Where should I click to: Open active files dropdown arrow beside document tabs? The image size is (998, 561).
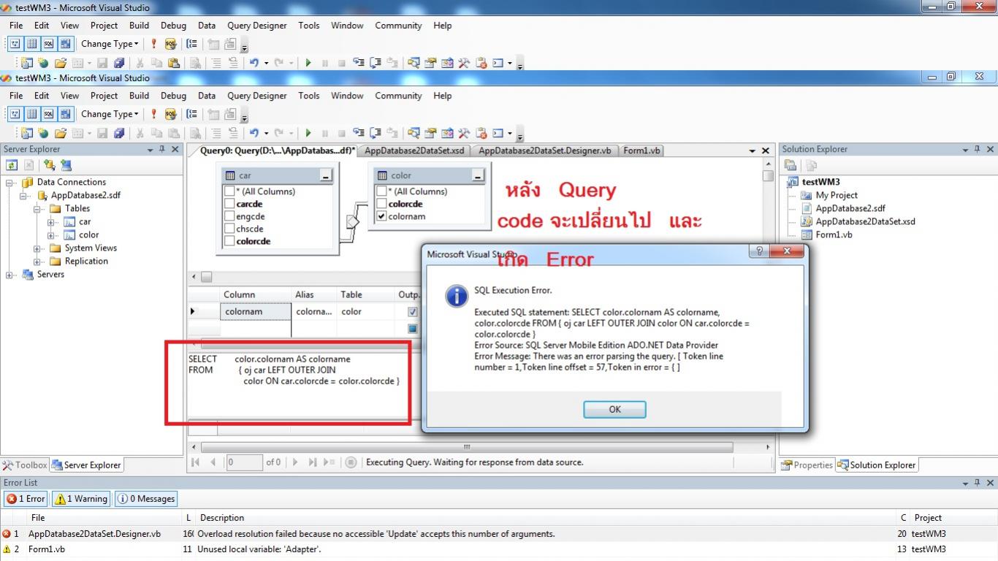(752, 150)
